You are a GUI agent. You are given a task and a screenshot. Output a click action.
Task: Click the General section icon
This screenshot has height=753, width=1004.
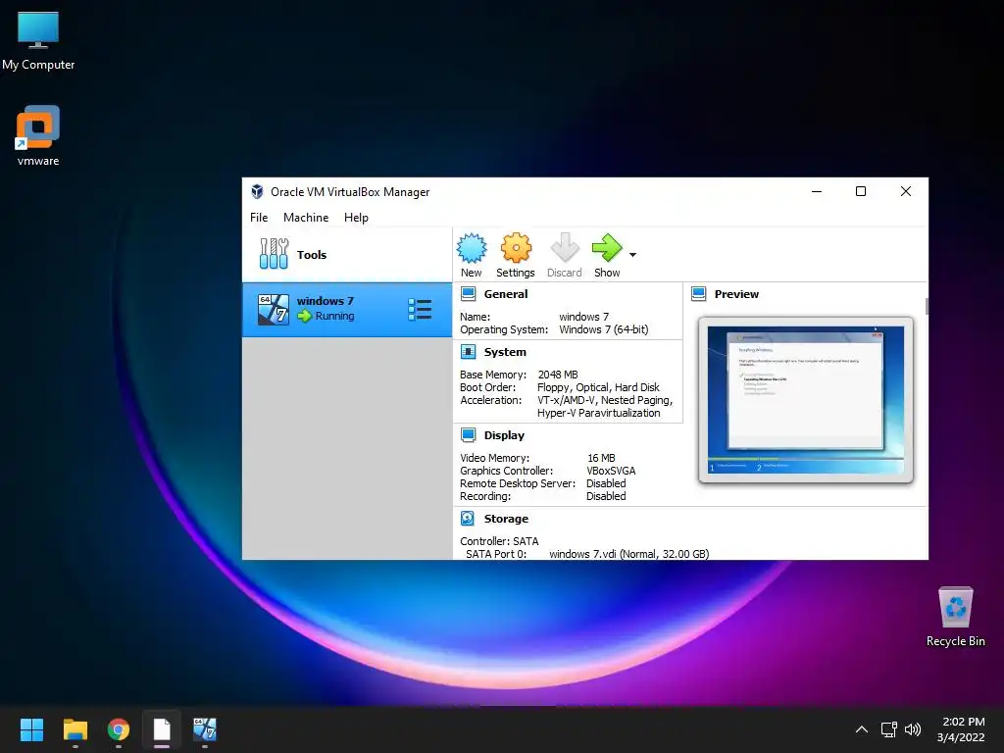coord(468,294)
